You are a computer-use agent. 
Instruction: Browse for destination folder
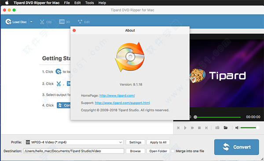pos(135,151)
